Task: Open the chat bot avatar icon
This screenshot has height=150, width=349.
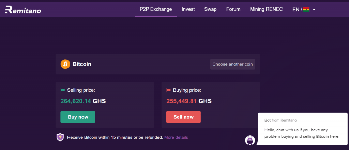Action: coord(250,140)
